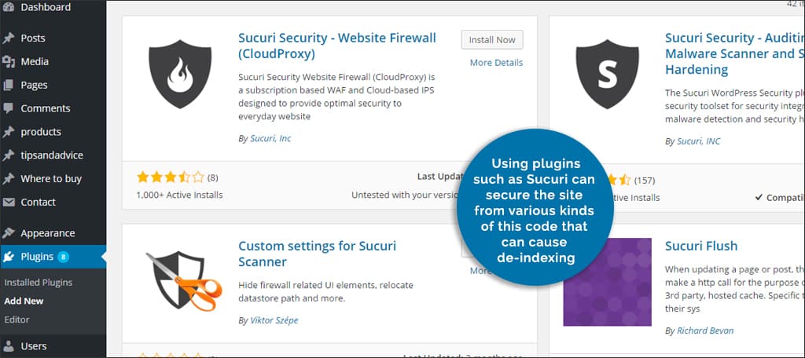This screenshot has width=805, height=358.
Task: Open Custom settings for Sucuri Scanner title
Action: click(x=318, y=254)
